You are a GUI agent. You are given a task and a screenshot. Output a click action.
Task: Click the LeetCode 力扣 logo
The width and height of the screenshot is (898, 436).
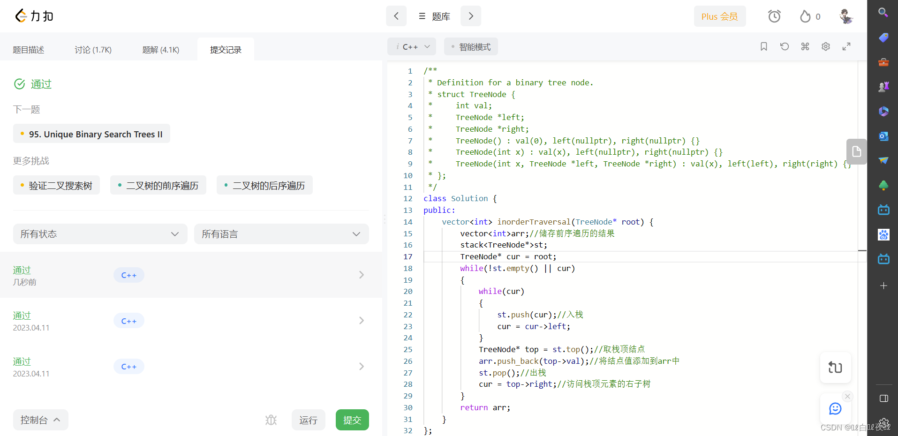coord(34,16)
